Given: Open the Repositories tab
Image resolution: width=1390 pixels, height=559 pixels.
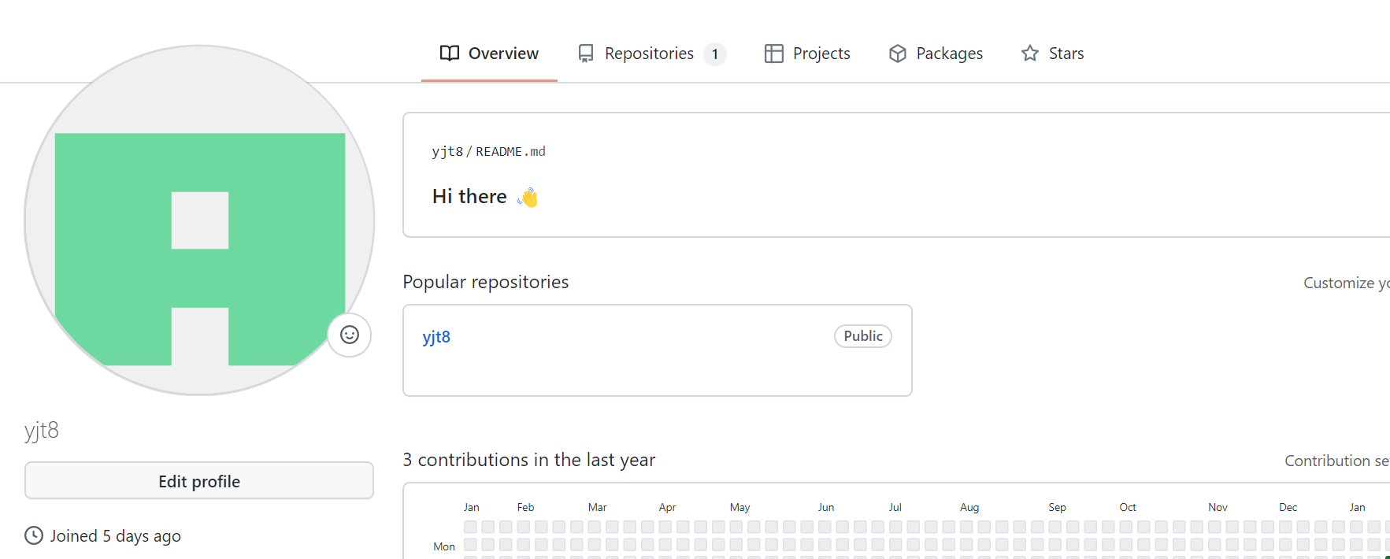Looking at the screenshot, I should (649, 54).
